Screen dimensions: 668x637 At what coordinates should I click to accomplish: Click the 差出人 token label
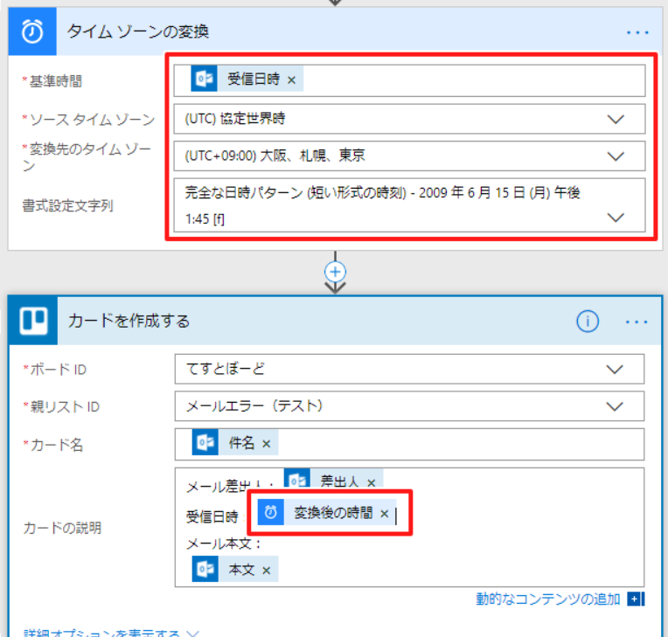pyautogui.click(x=339, y=481)
